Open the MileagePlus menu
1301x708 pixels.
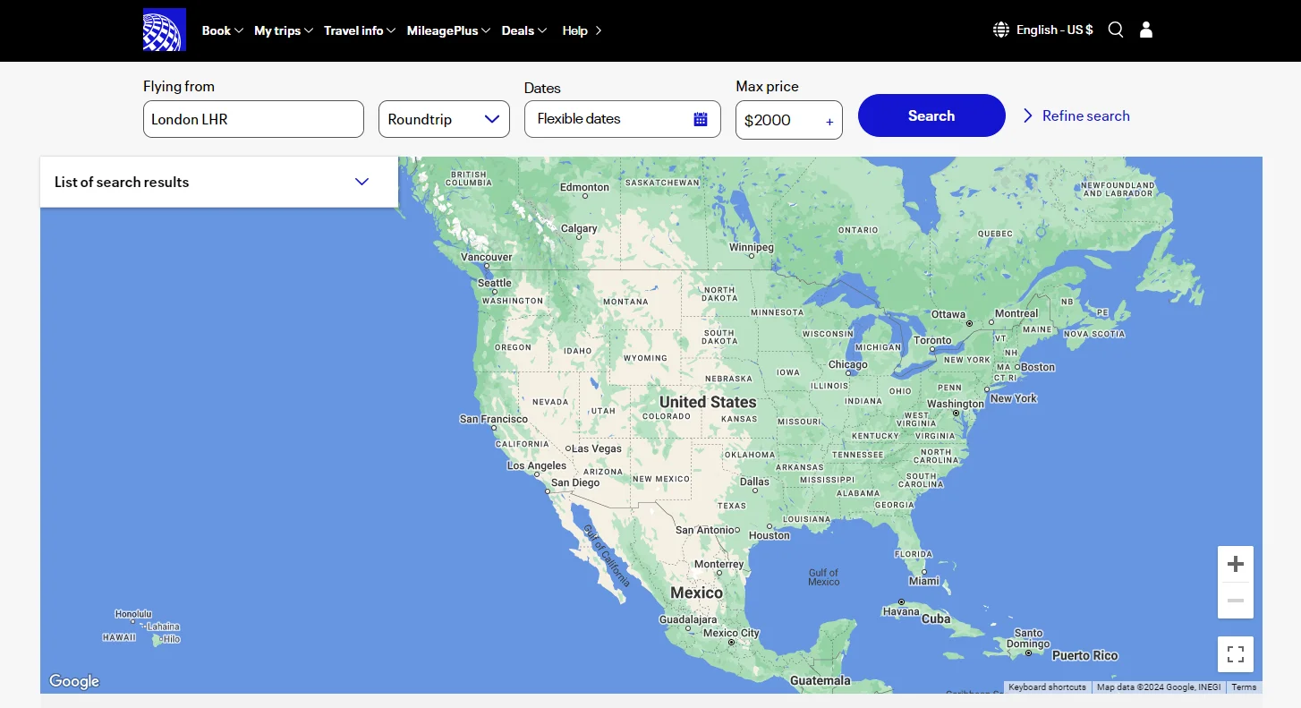448,30
